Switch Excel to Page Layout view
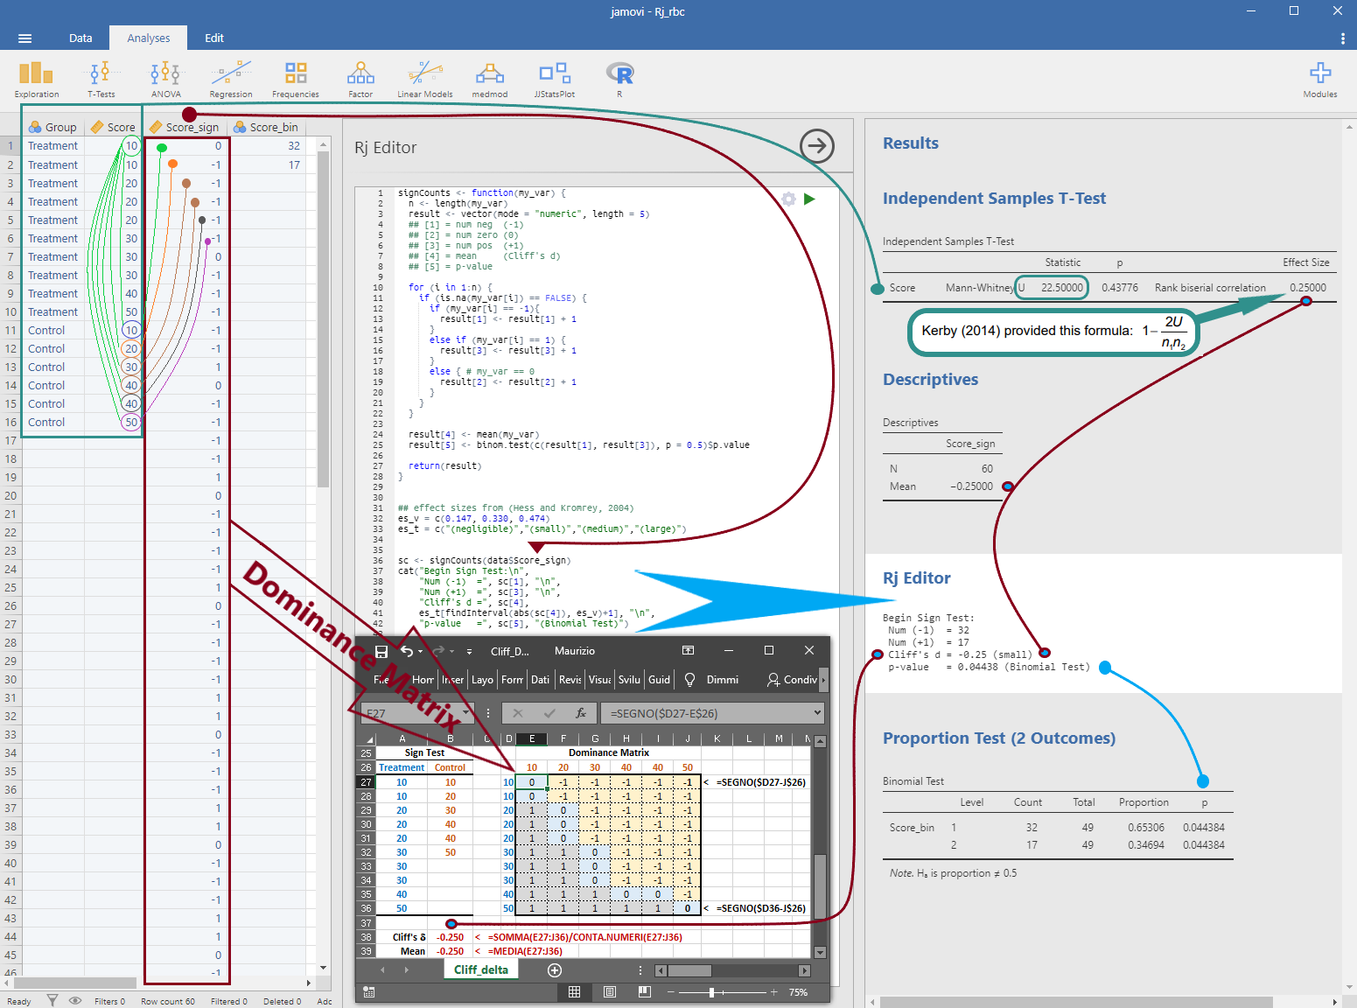The width and height of the screenshot is (1357, 1008). click(x=610, y=992)
